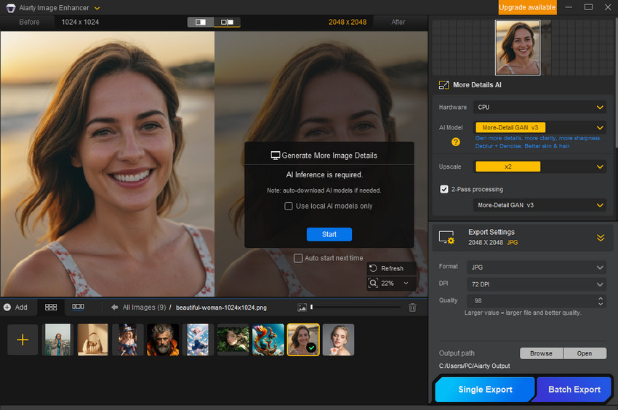The height and width of the screenshot is (410, 618).
Task: Click the 1024 x 1024 source size text
Action: (x=80, y=22)
